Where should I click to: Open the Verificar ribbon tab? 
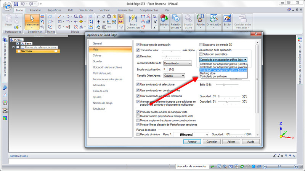pos(104,10)
